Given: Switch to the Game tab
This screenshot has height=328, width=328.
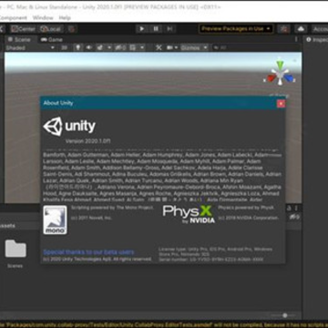Looking at the screenshot, I should (x=52, y=39).
